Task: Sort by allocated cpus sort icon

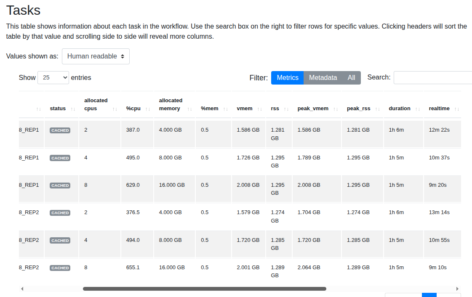Action: click(x=115, y=109)
